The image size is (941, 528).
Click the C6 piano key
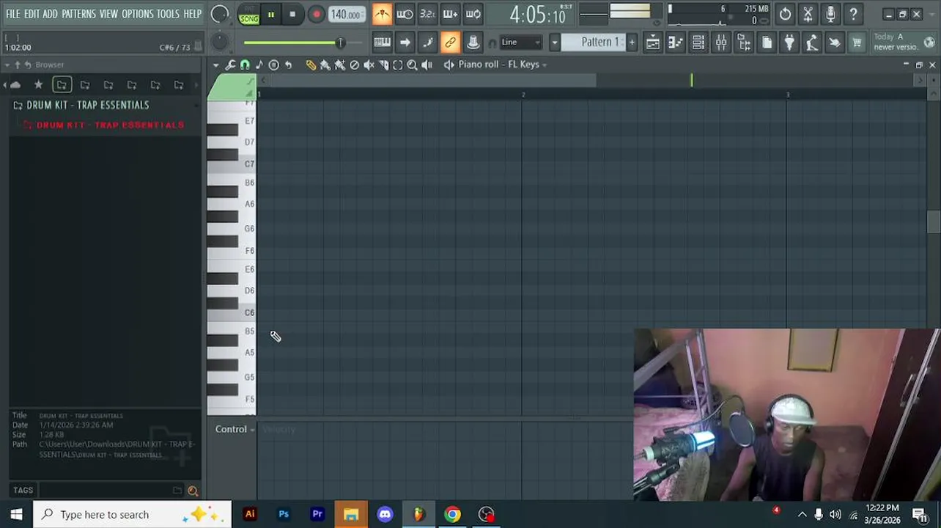coord(232,313)
